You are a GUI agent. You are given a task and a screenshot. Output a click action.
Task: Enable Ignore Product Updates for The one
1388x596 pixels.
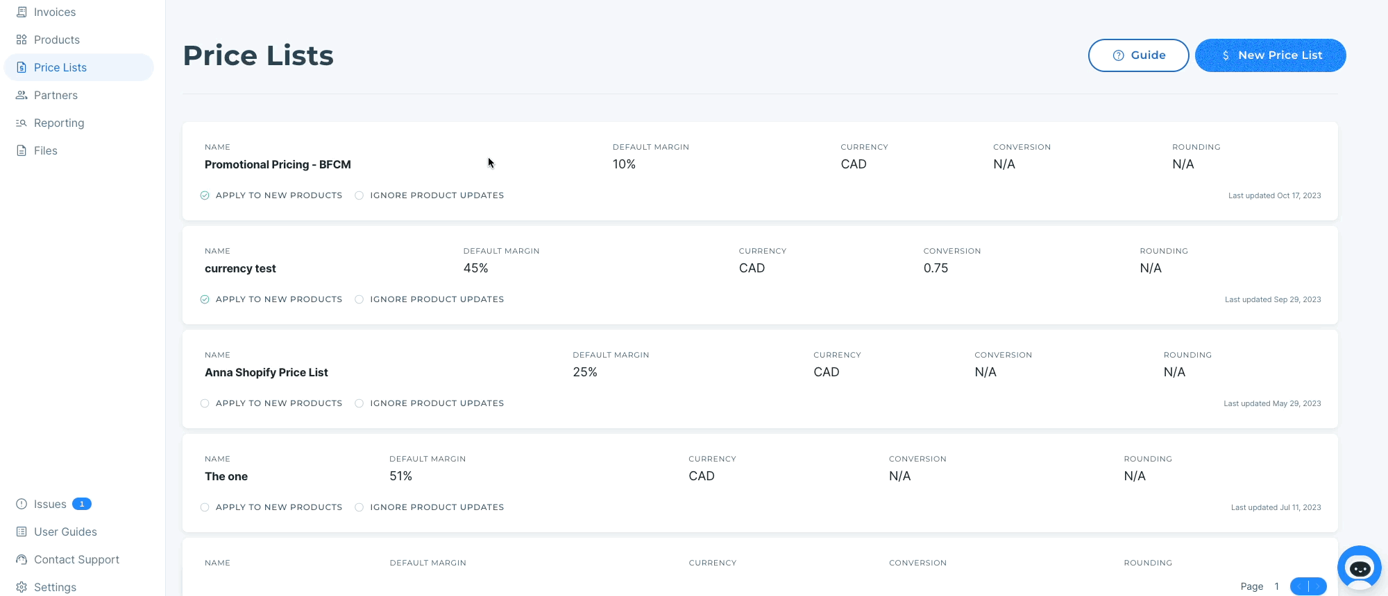pyautogui.click(x=359, y=507)
